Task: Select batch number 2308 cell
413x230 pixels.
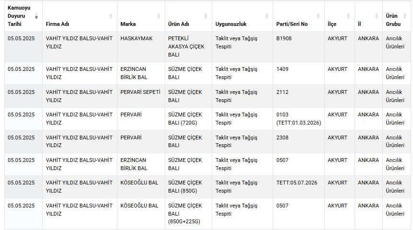Action: click(283, 138)
